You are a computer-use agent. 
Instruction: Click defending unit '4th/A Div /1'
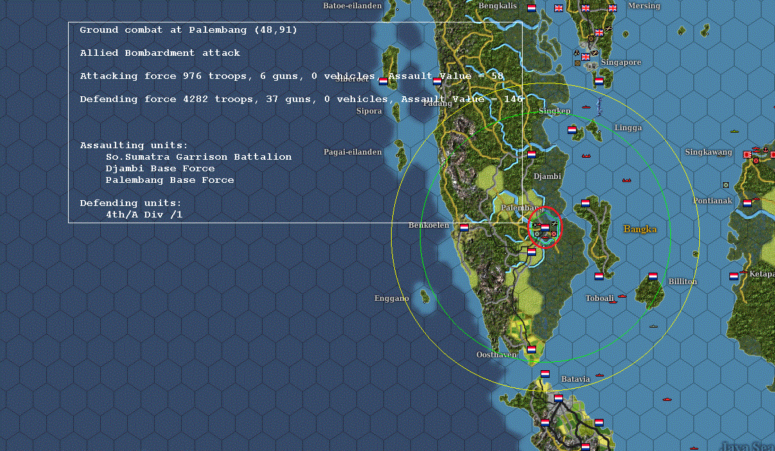pos(144,215)
